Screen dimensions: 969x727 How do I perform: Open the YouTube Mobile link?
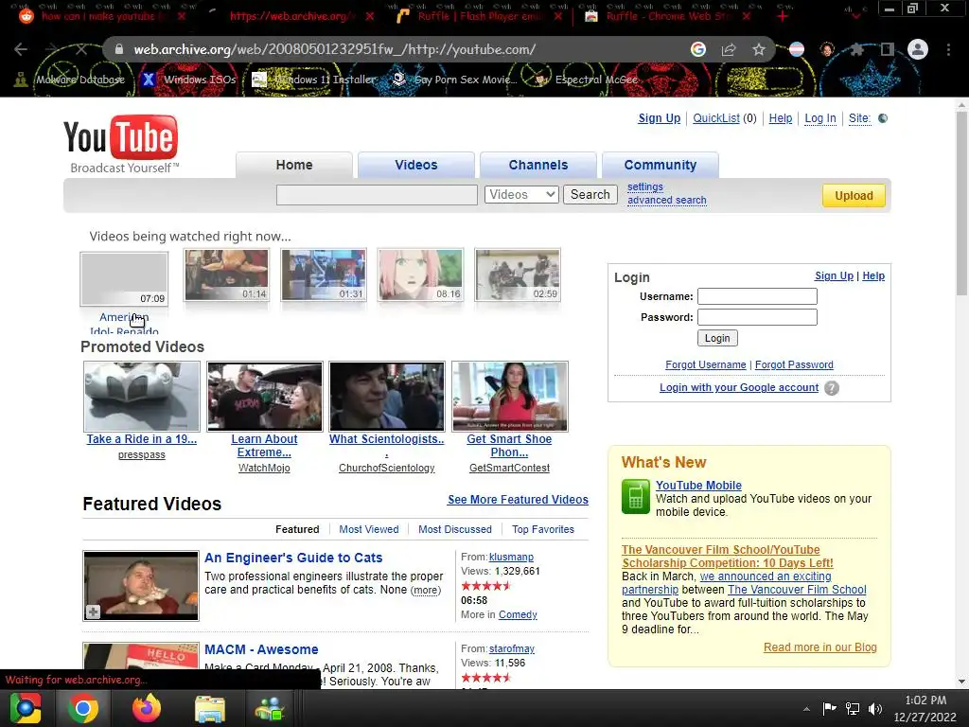pyautogui.click(x=698, y=486)
